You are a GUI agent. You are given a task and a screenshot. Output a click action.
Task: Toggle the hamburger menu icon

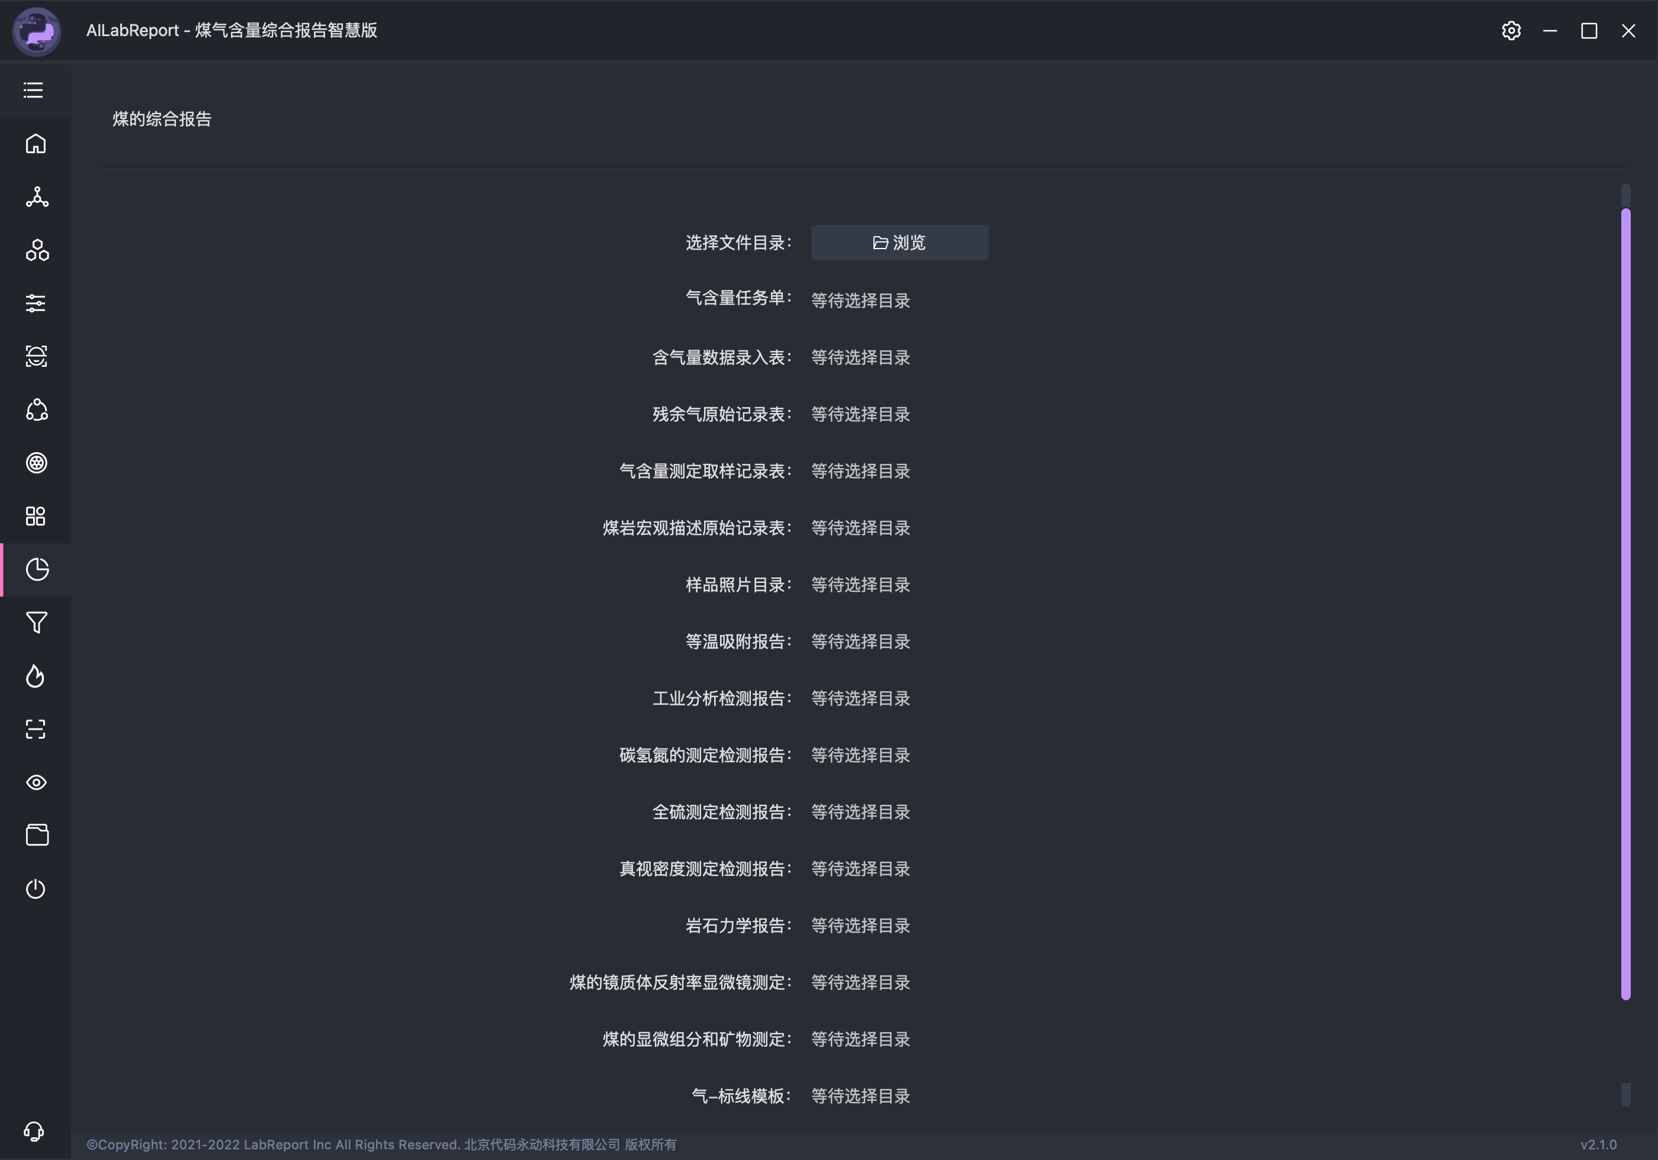tap(33, 90)
